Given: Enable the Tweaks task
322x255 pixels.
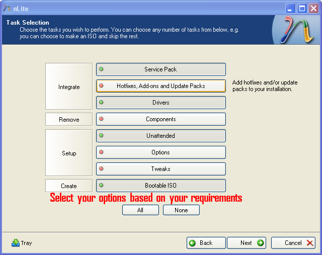Looking at the screenshot, I should coord(161,169).
